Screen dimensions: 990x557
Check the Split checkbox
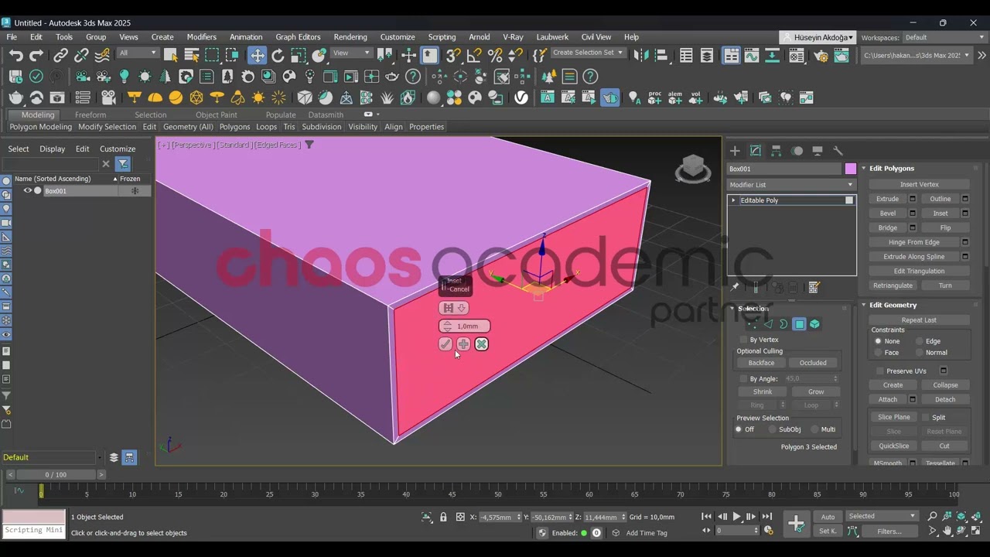pyautogui.click(x=925, y=417)
